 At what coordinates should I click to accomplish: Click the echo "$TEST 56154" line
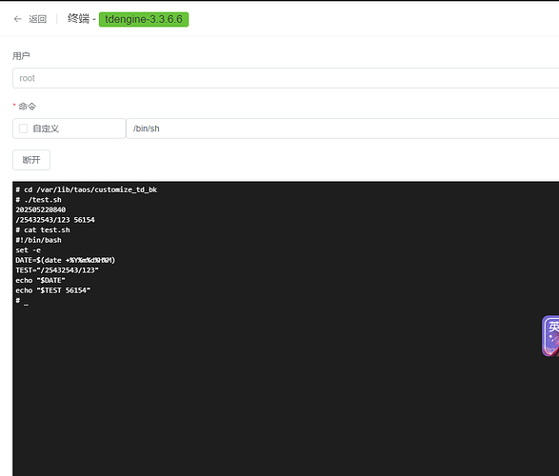coord(53,290)
